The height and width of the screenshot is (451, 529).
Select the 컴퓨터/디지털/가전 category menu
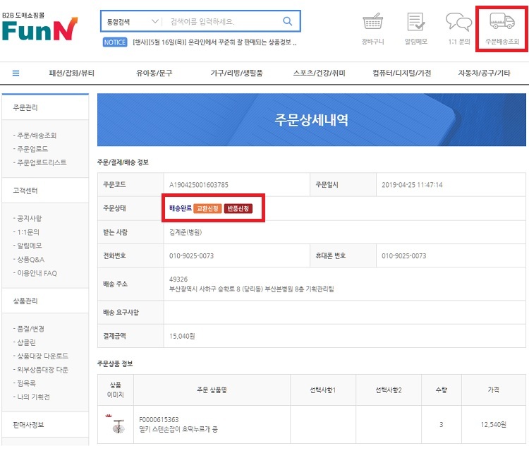402,73
